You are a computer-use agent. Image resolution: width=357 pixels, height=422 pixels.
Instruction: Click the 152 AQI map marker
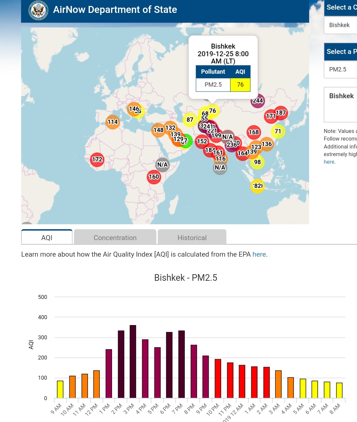(202, 142)
